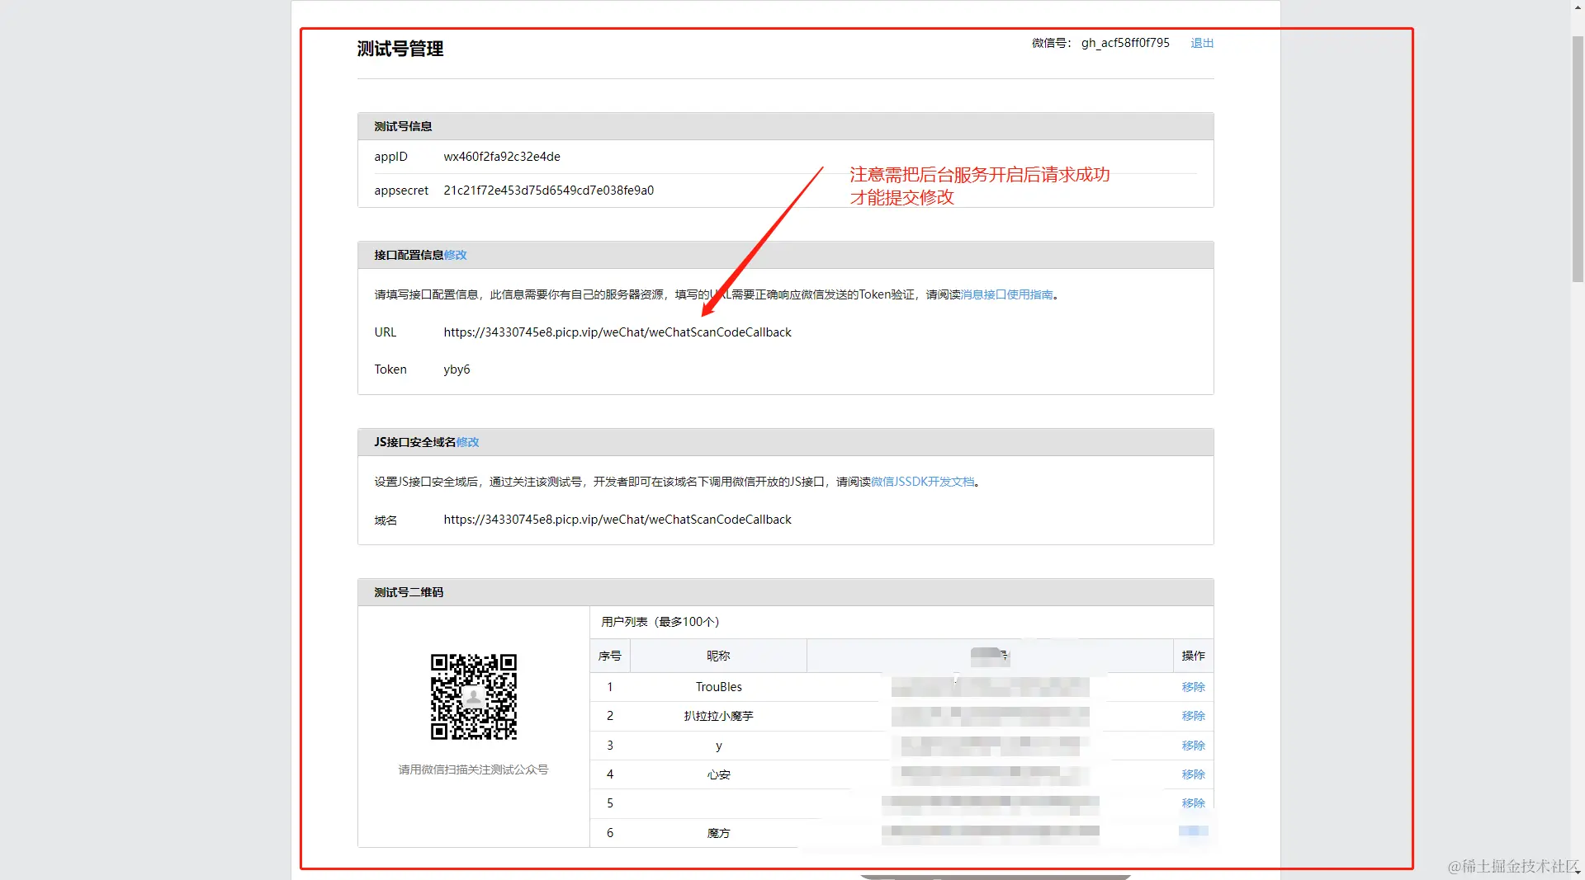Click the 序号 column header
The height and width of the screenshot is (880, 1585).
click(610, 656)
